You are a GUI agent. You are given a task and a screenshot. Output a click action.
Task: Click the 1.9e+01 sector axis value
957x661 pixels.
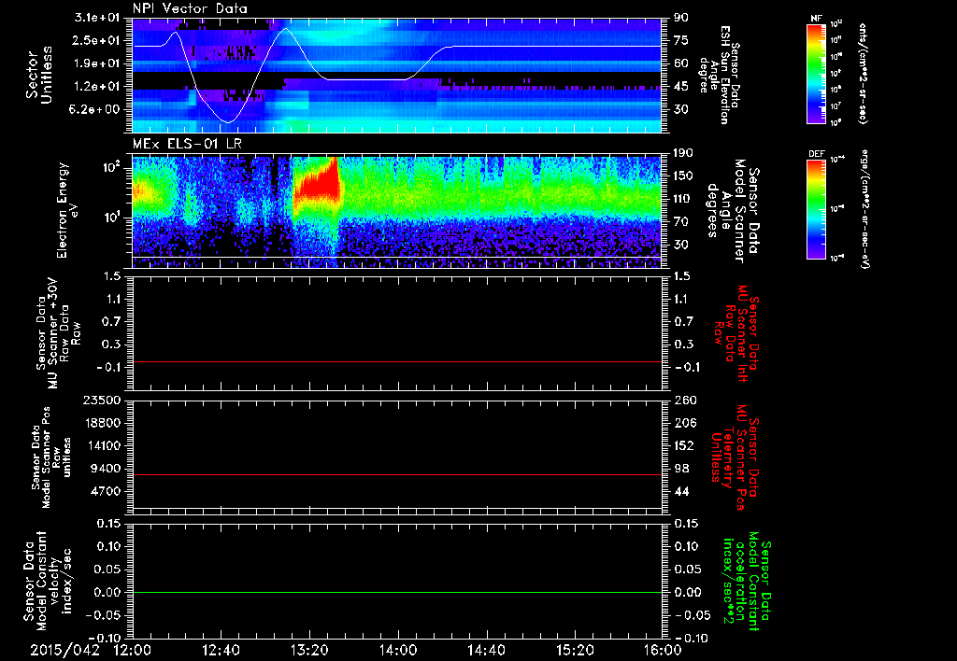(96, 63)
